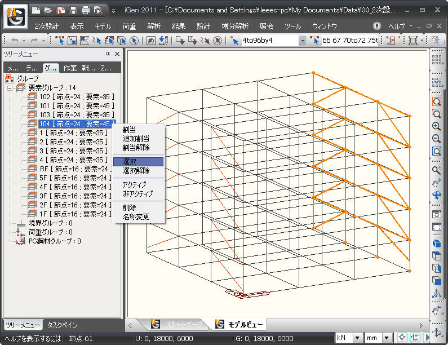Open the 解析 menu

(x=153, y=26)
